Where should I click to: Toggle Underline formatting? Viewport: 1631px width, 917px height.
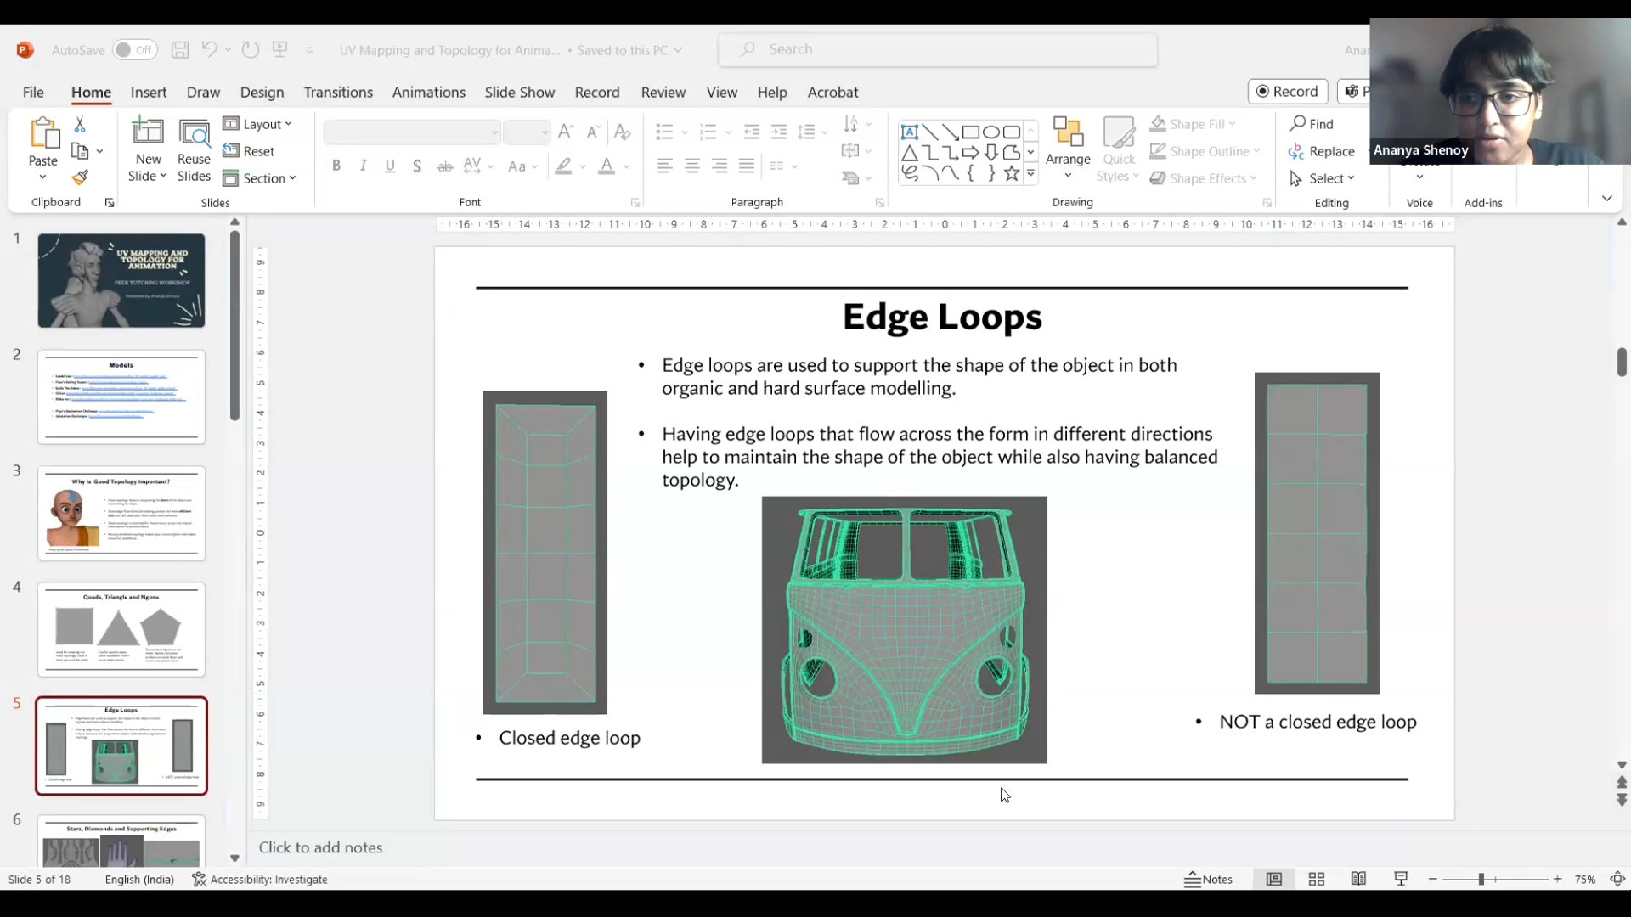click(390, 166)
